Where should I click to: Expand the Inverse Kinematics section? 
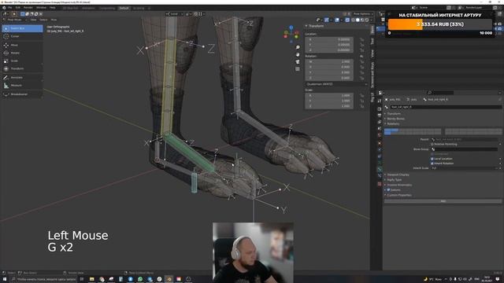tap(399, 186)
